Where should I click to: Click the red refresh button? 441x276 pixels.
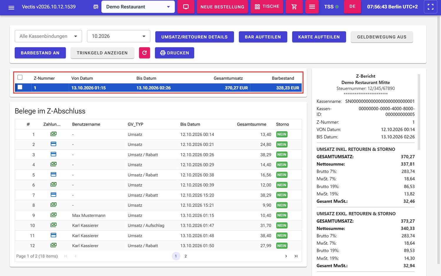tap(144, 53)
